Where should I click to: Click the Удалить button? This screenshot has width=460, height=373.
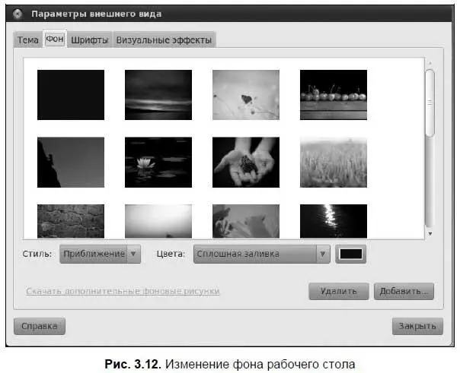coord(338,291)
